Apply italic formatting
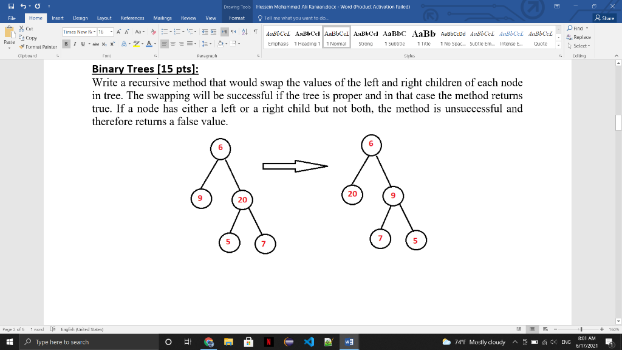 click(74, 44)
